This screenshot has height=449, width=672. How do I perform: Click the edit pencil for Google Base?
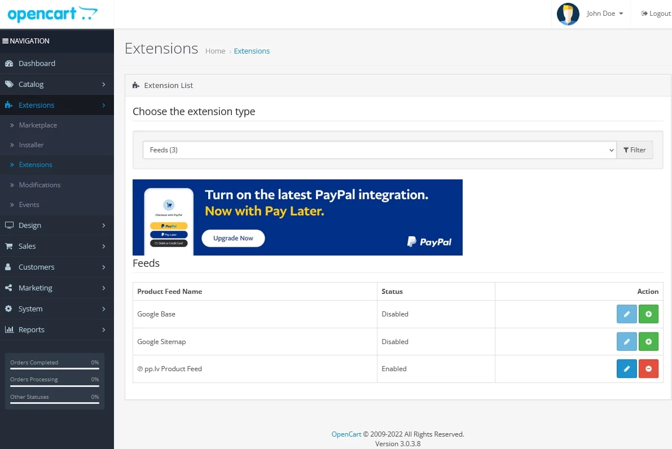tap(626, 314)
